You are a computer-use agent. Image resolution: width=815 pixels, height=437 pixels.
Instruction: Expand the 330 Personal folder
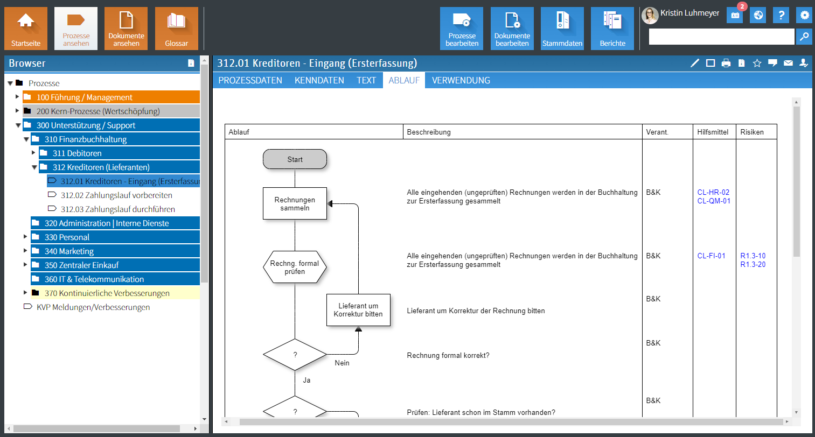tap(25, 237)
